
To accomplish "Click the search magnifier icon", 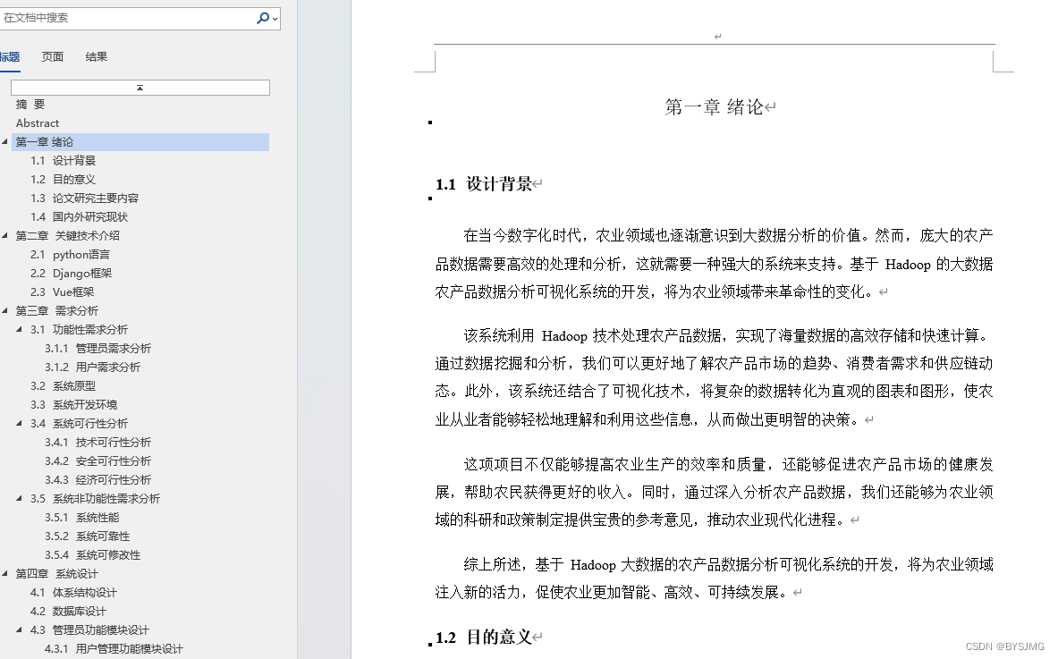I will pyautogui.click(x=262, y=18).
